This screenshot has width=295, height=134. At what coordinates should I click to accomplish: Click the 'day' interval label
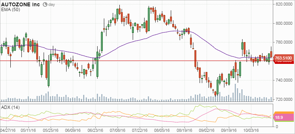point(51,4)
